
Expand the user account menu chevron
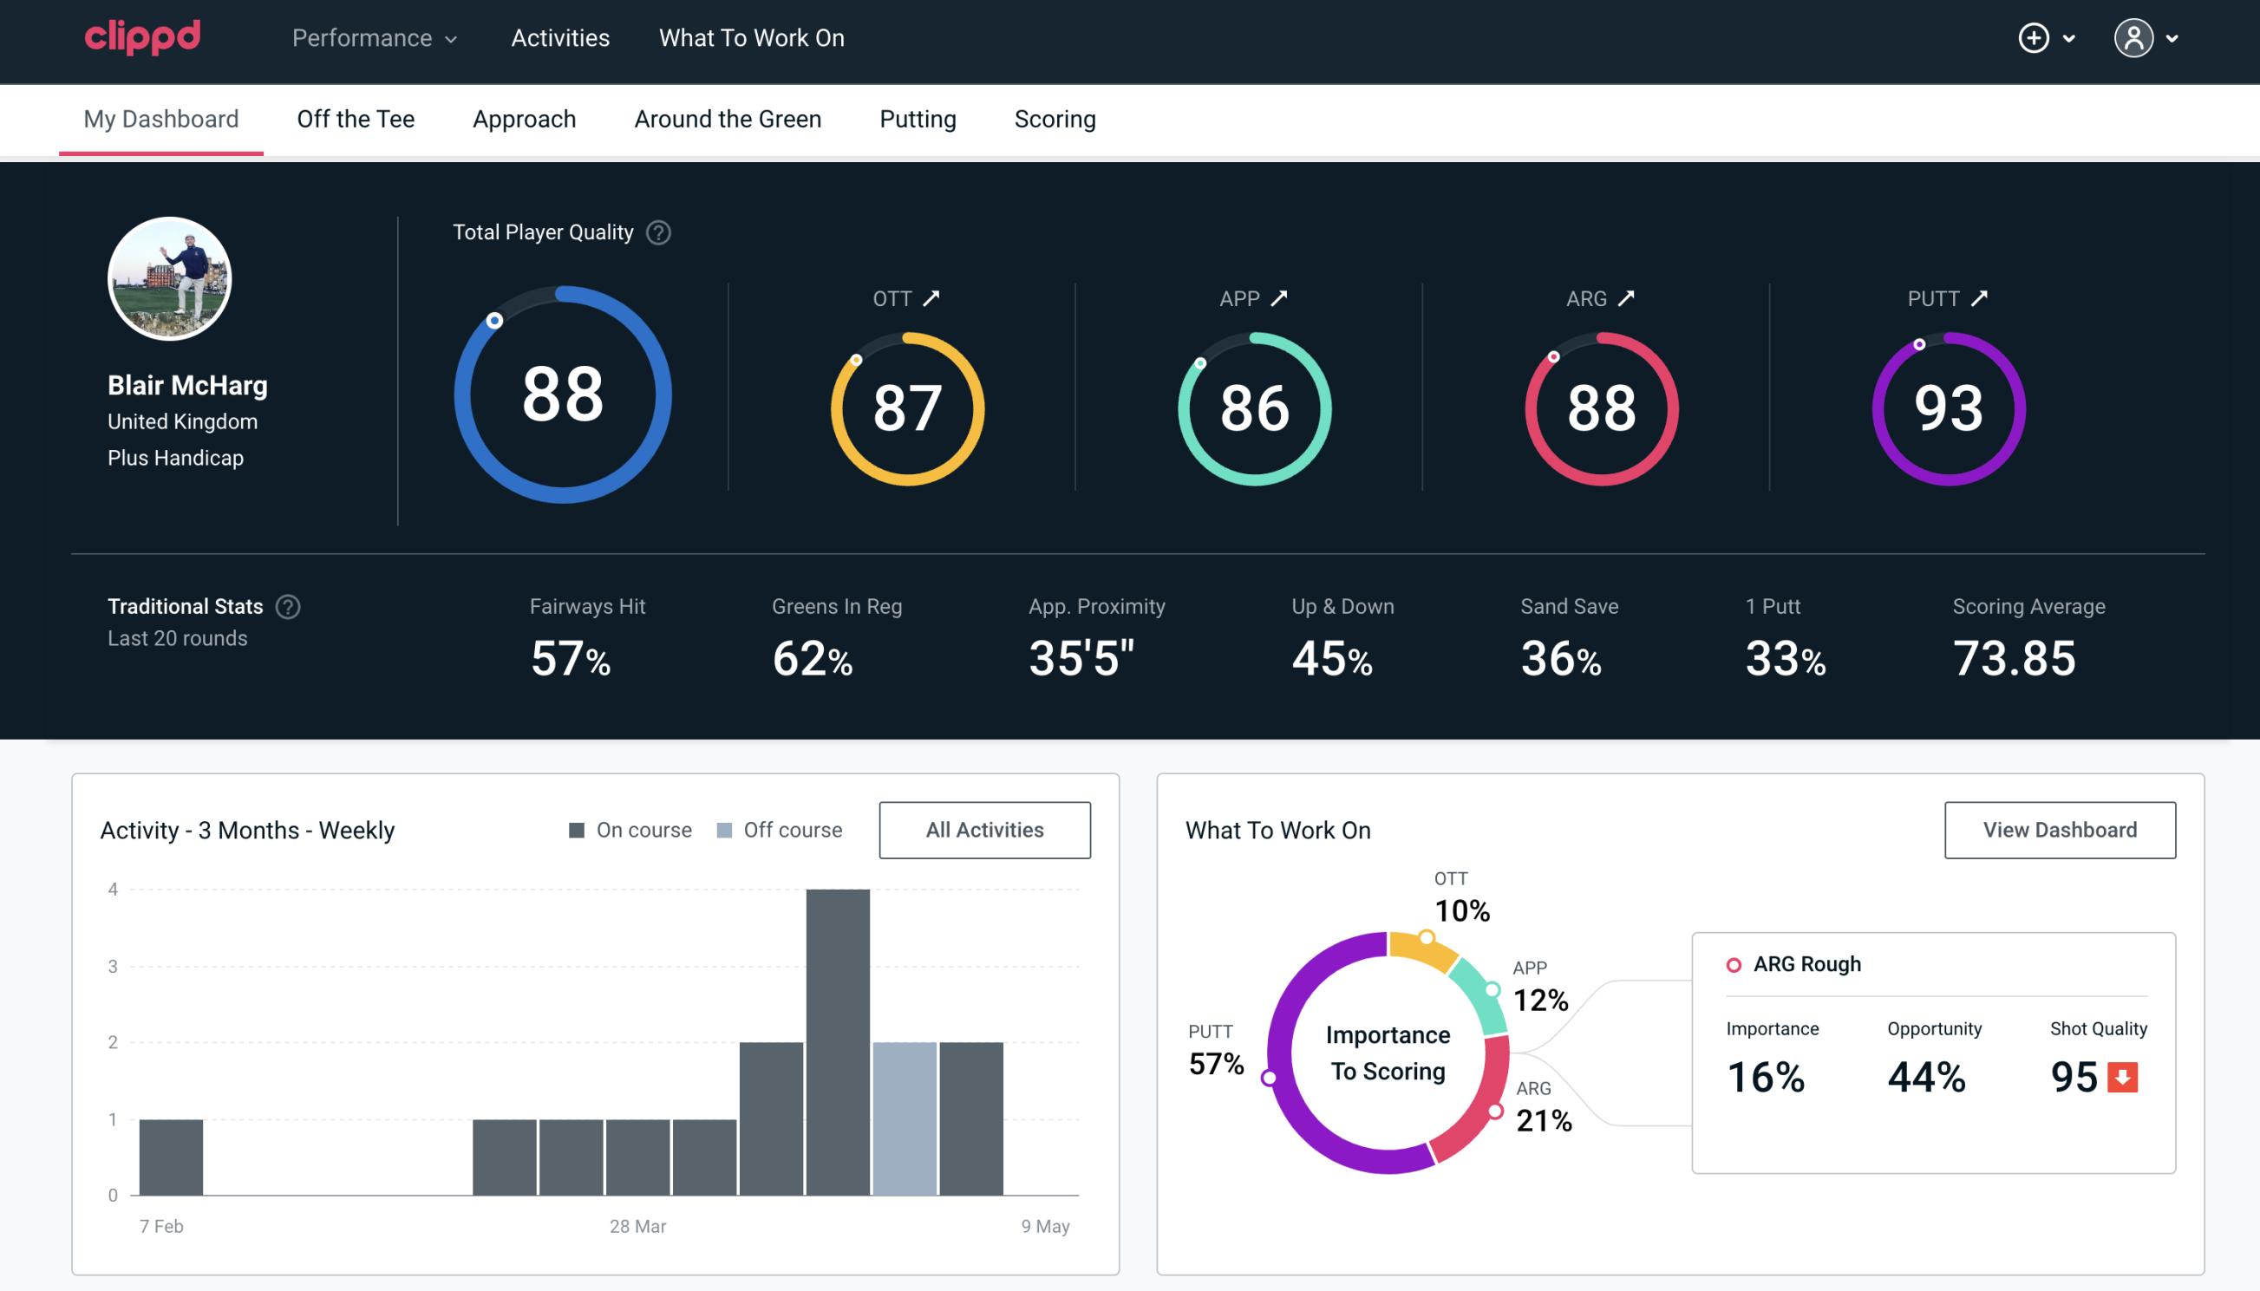coord(2173,37)
